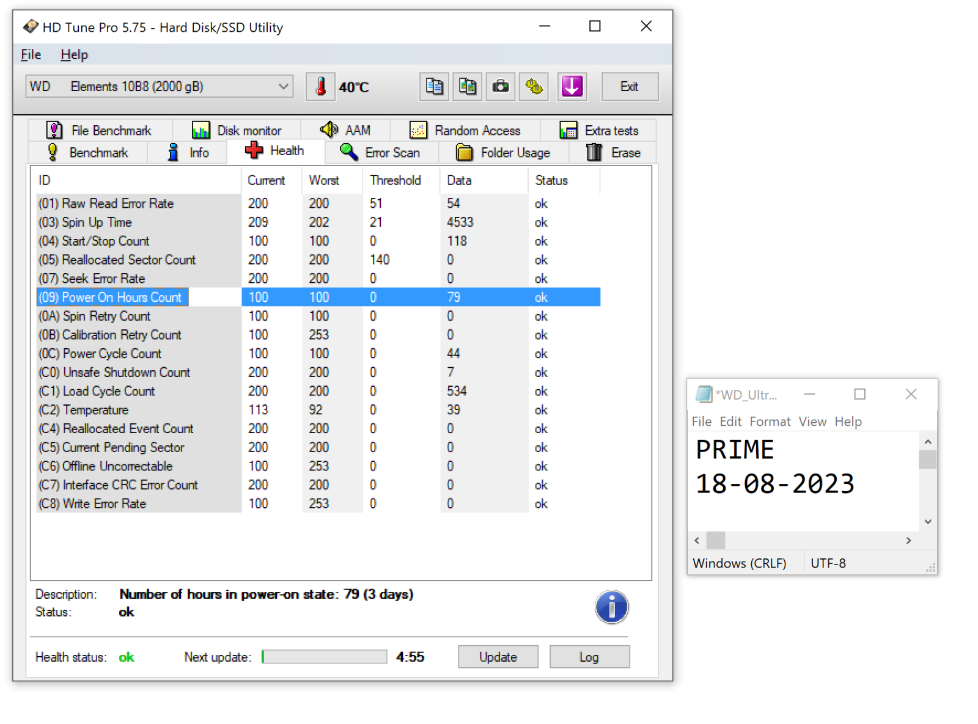Viewport: 978px width, 724px height.
Task: Select the (0B) Calibration Retry Count row
Action: point(318,335)
